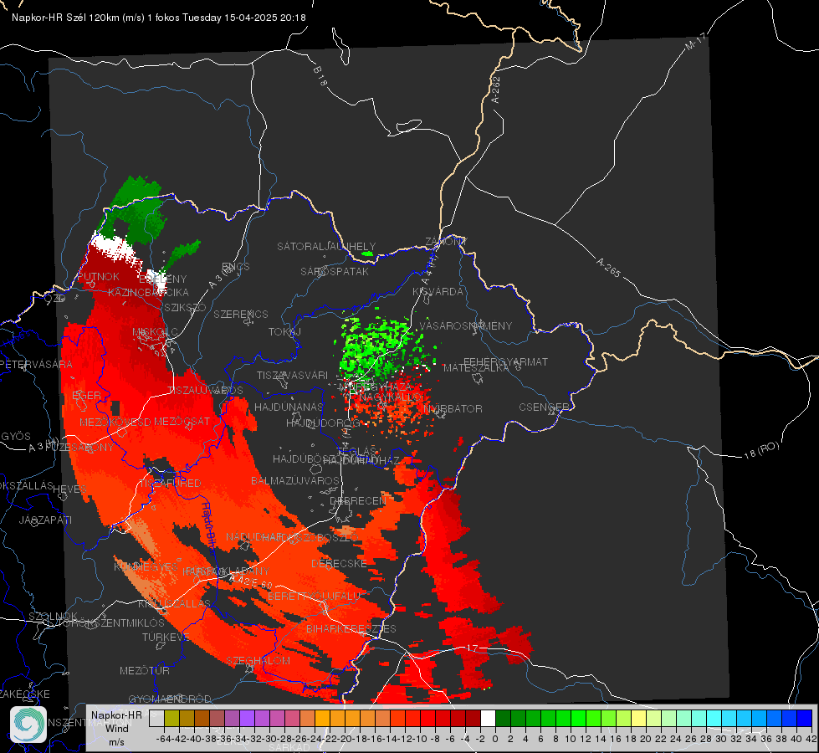Click the MEZŐCSÁT label
The height and width of the screenshot is (753, 819).
182,421
